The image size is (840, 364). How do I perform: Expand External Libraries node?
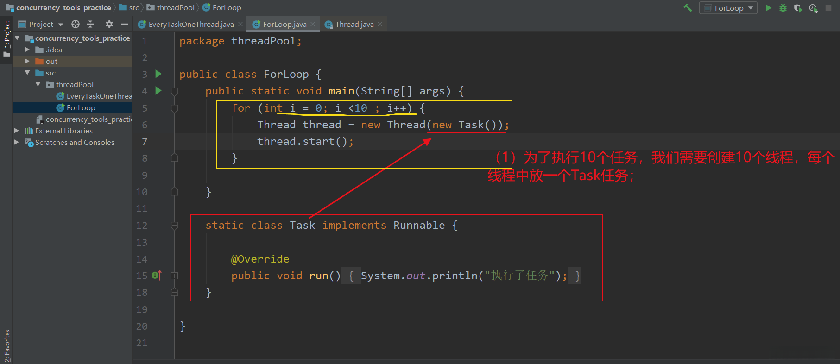pos(17,131)
